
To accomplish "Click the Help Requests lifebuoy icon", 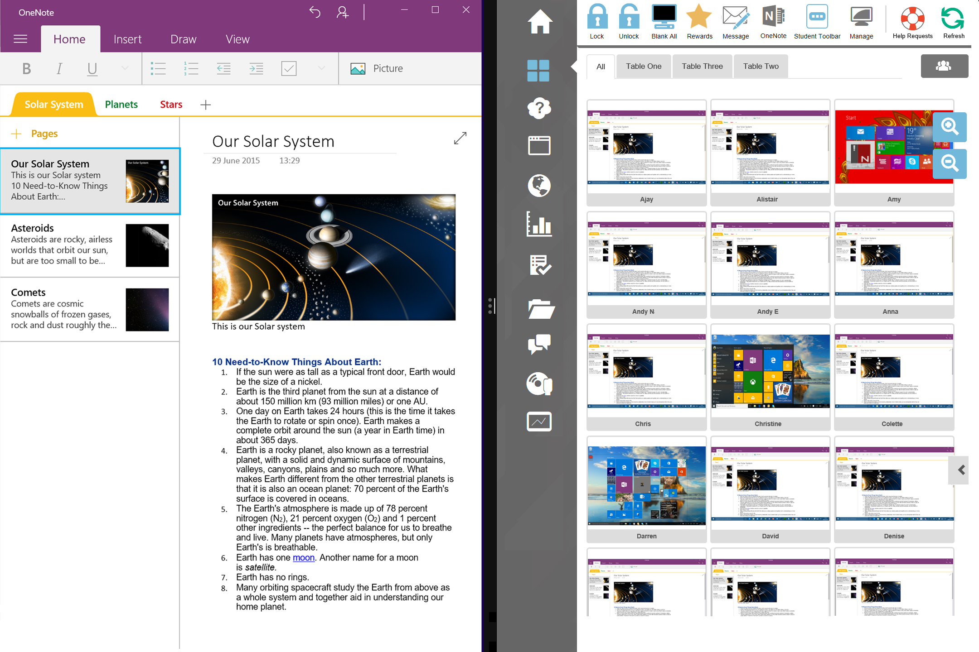I will click(912, 18).
